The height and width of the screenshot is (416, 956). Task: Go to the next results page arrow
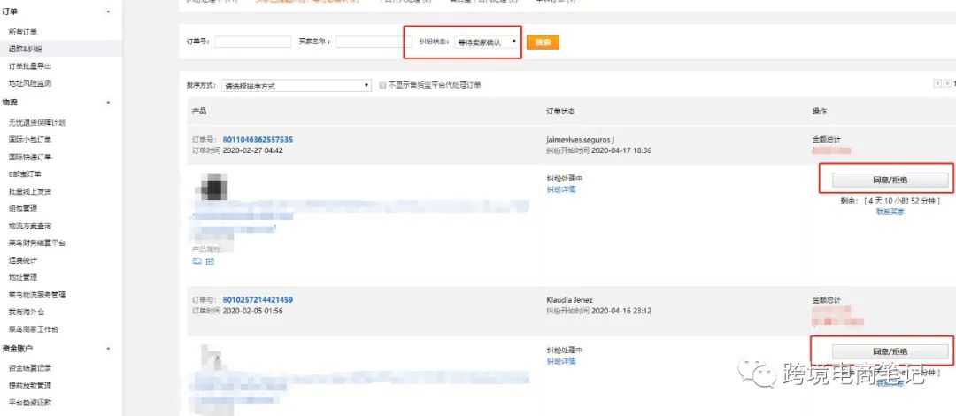pyautogui.click(x=947, y=84)
